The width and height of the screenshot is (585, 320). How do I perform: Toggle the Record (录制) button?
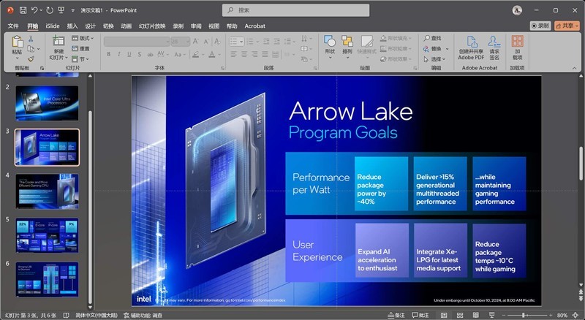(x=540, y=26)
